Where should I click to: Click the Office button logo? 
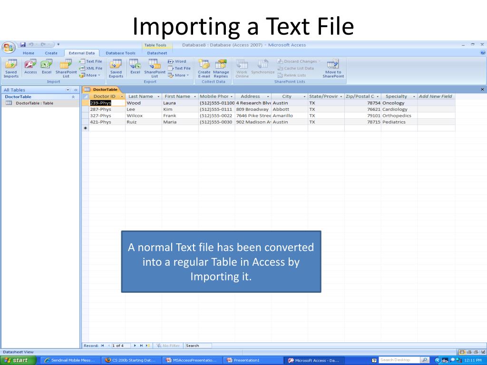tap(9, 48)
